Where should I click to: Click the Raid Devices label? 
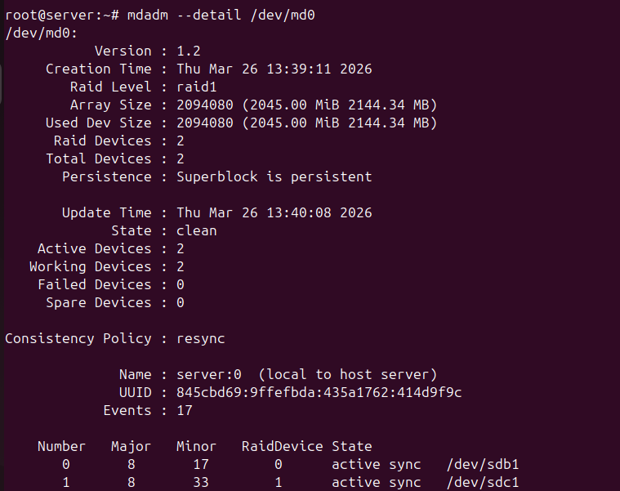(x=102, y=141)
